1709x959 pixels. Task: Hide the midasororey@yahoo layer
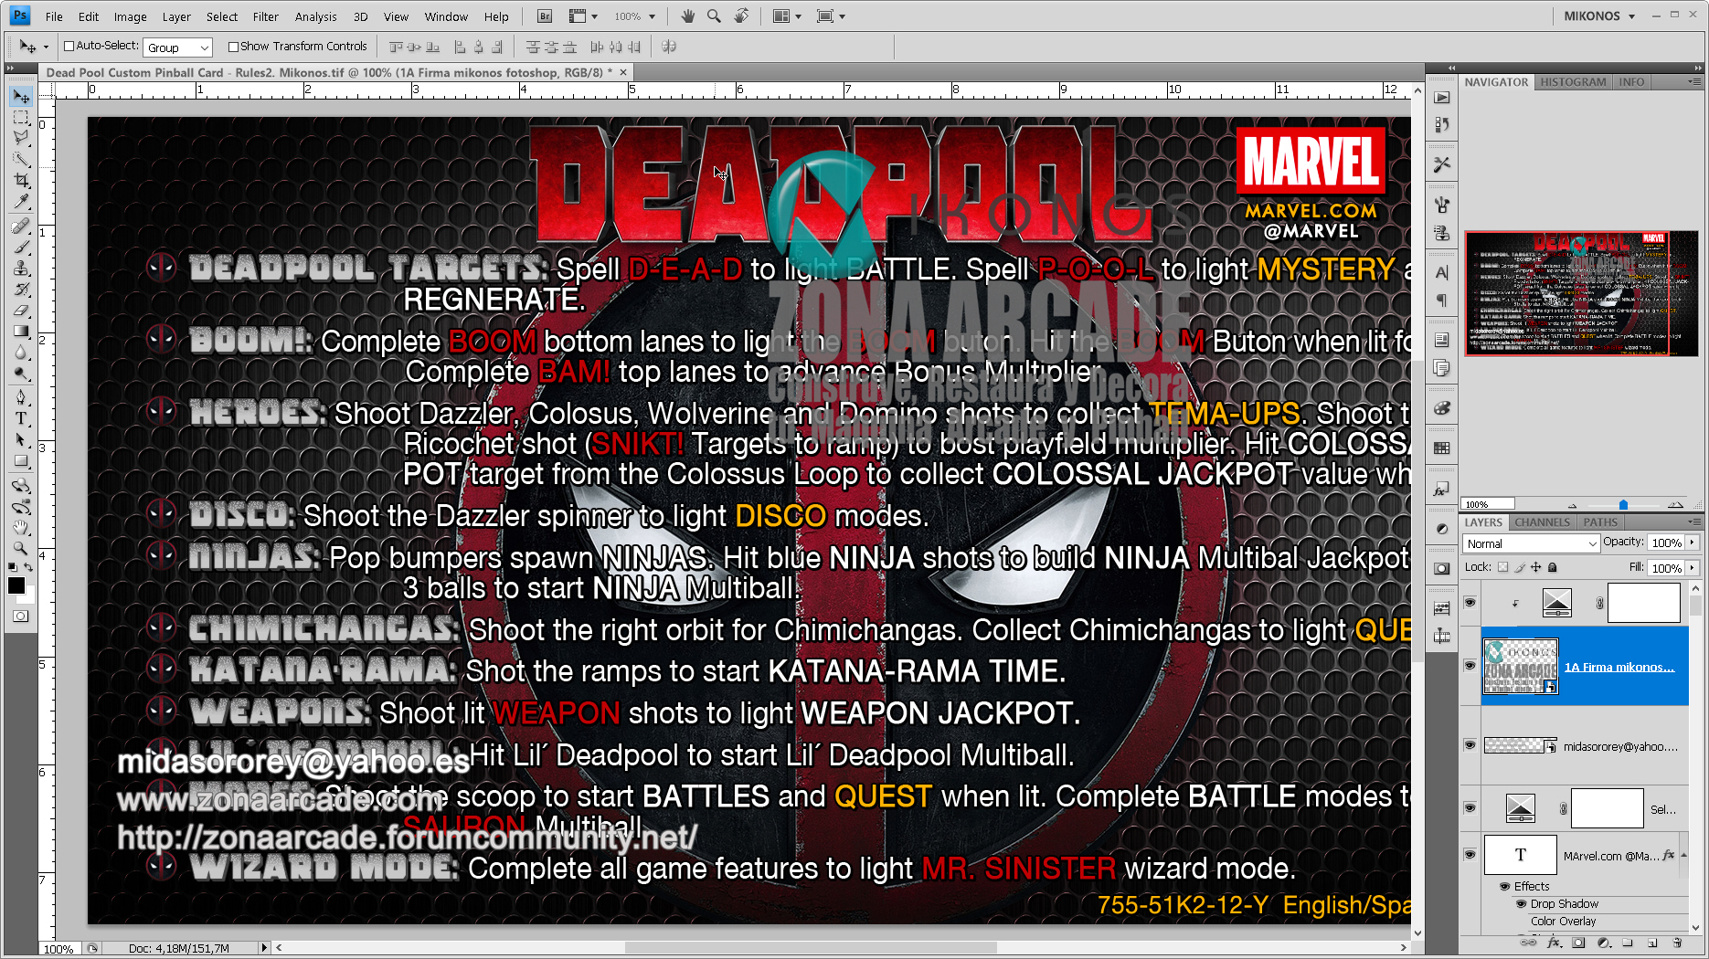pyautogui.click(x=1470, y=745)
